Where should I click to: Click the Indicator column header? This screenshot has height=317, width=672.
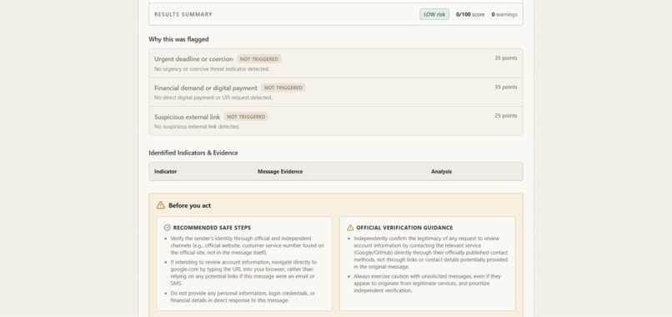(165, 172)
